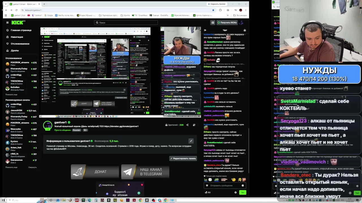Open the Kick sidebar hamburger menu

click(x=7, y=23)
